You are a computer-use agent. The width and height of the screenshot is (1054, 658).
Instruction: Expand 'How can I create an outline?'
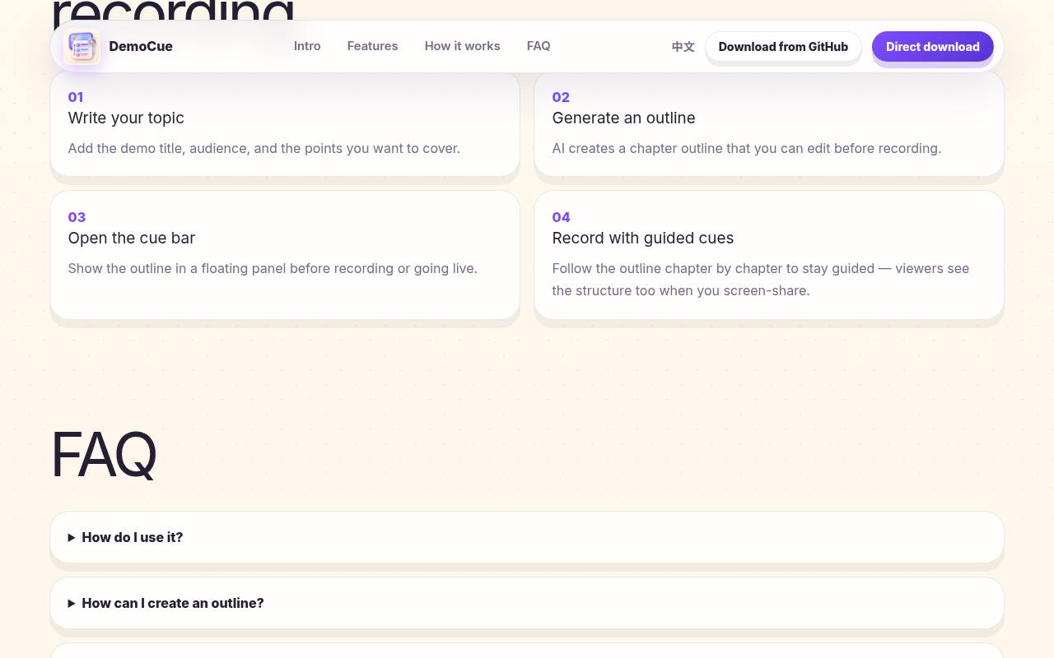pos(527,603)
